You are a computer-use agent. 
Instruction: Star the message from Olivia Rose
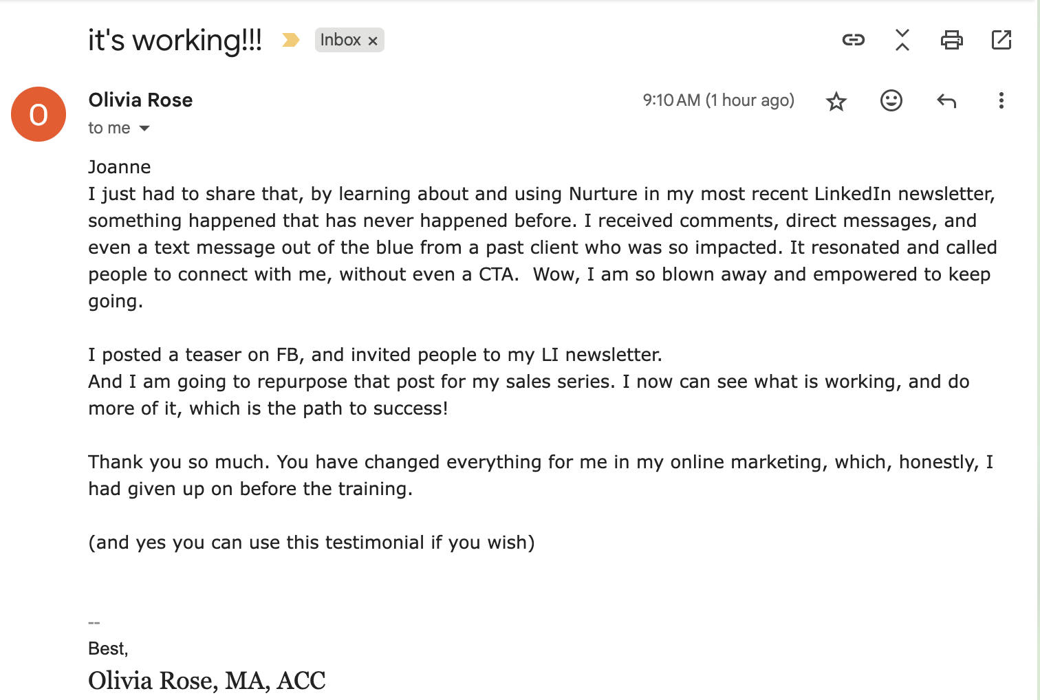[x=836, y=101]
